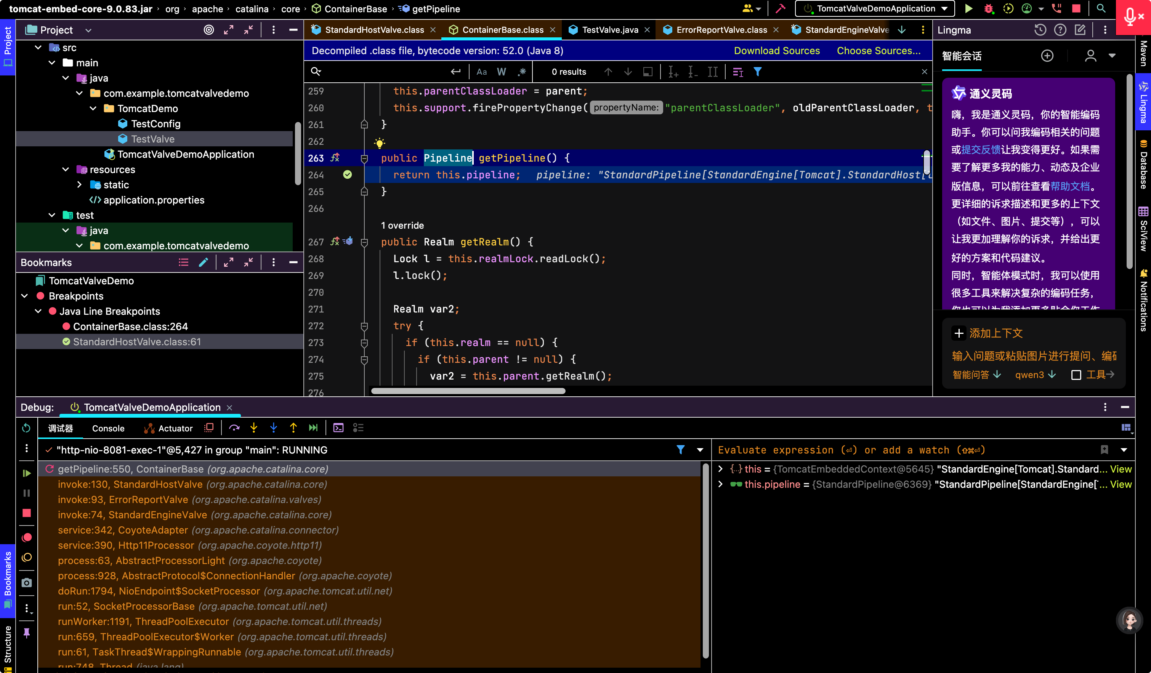The height and width of the screenshot is (673, 1151).
Task: Click the Step Over debugger icon
Action: pyautogui.click(x=234, y=428)
